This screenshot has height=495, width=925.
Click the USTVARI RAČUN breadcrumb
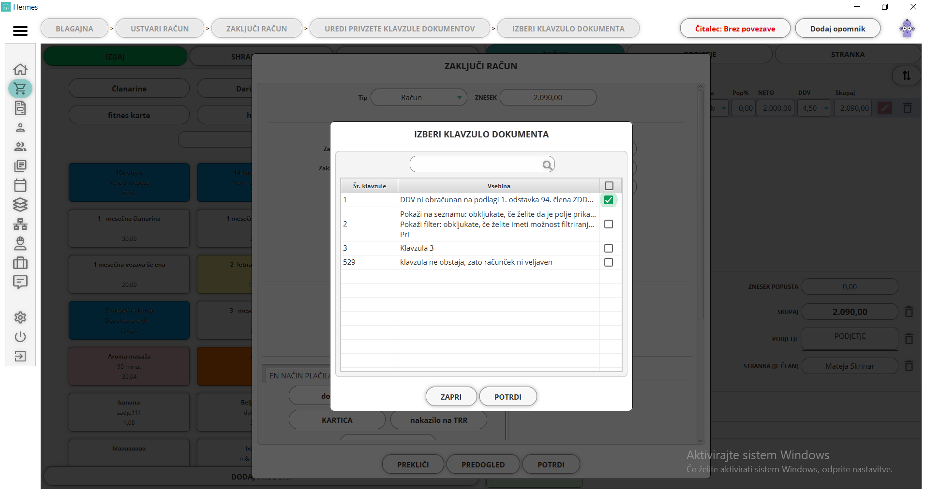[x=160, y=29]
